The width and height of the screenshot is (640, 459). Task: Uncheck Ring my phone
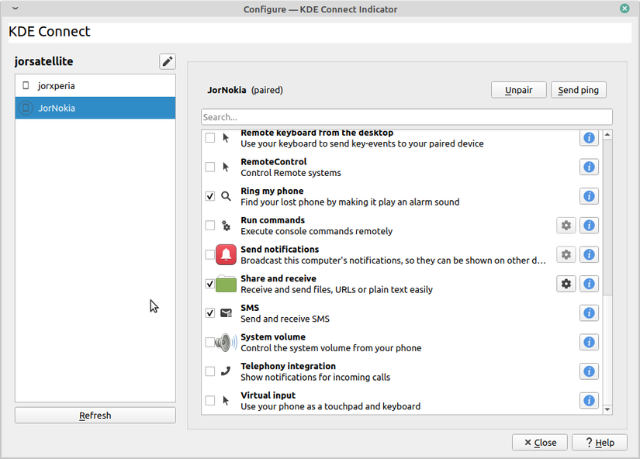209,196
